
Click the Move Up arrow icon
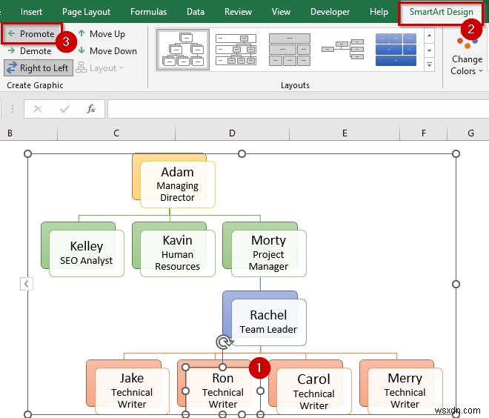pos(81,33)
